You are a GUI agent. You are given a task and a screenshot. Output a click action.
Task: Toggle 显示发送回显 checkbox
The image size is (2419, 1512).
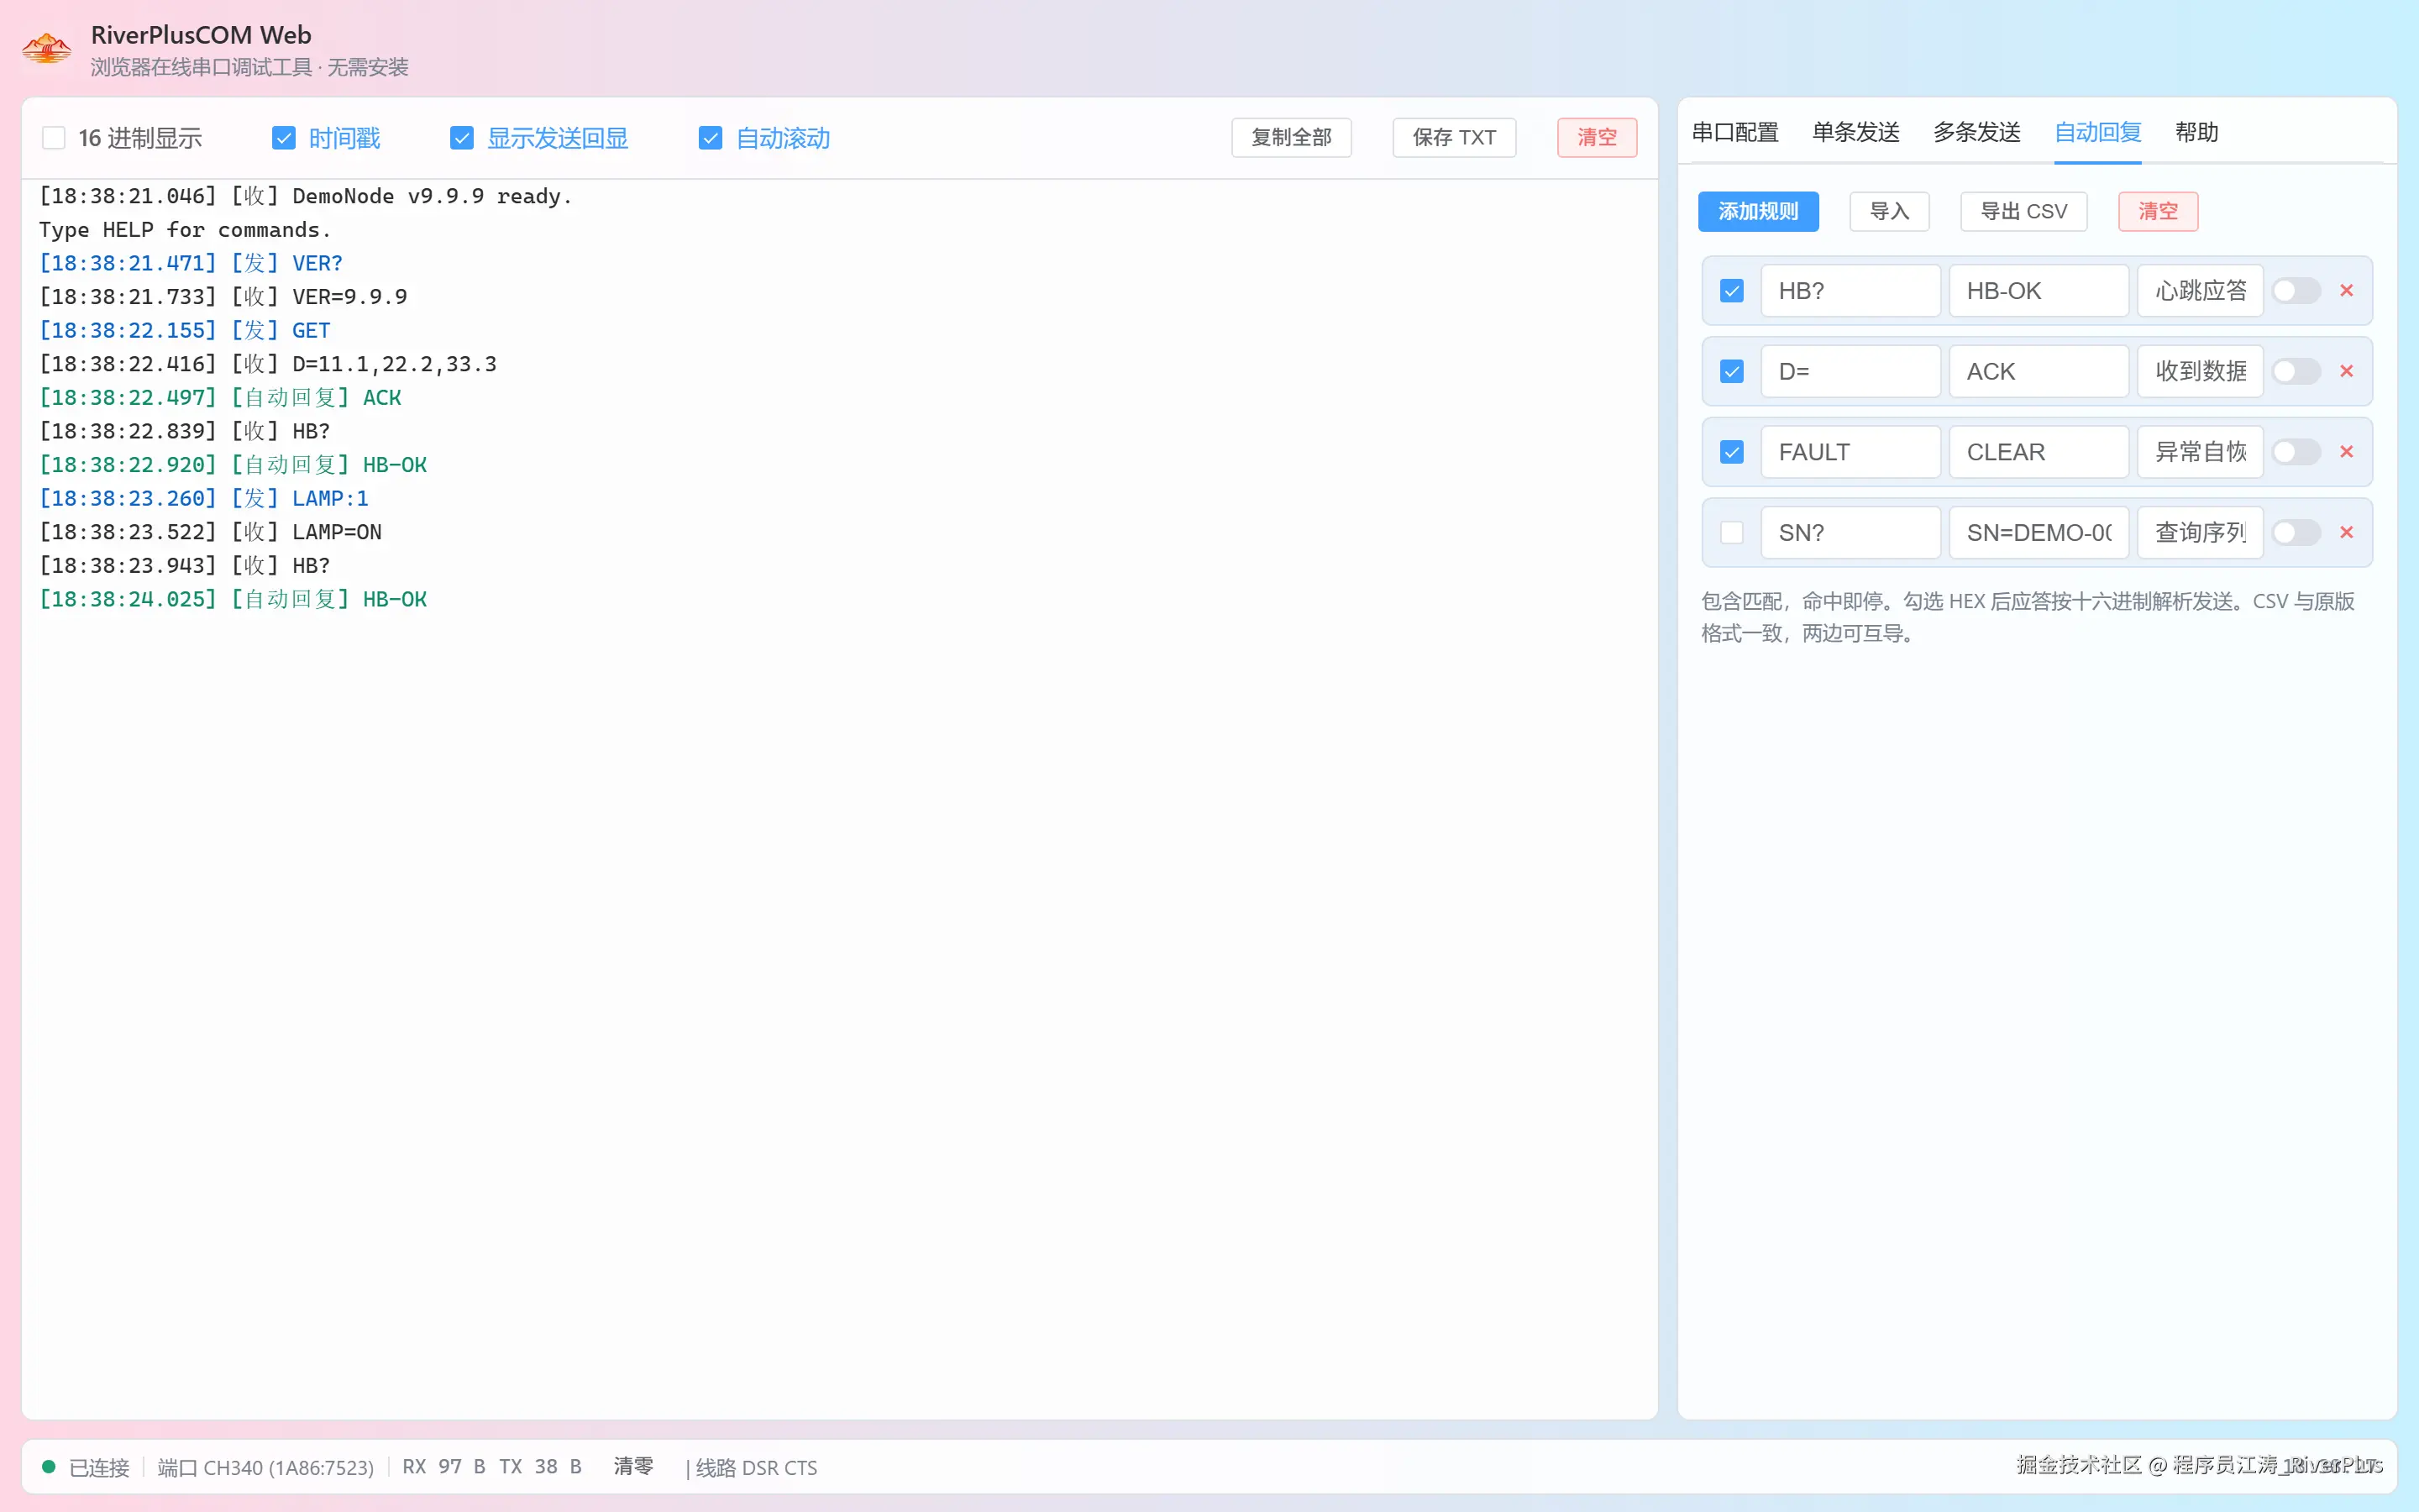(462, 138)
